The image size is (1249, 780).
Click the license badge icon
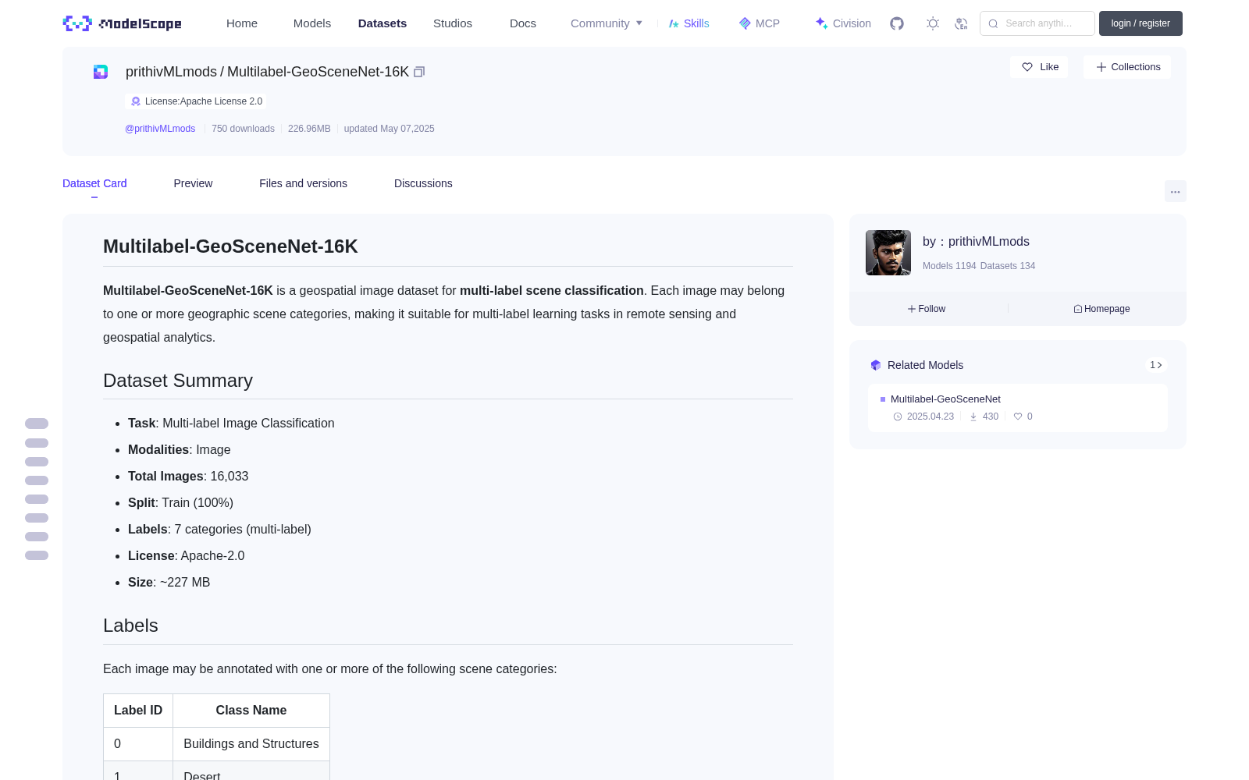pyautogui.click(x=136, y=101)
